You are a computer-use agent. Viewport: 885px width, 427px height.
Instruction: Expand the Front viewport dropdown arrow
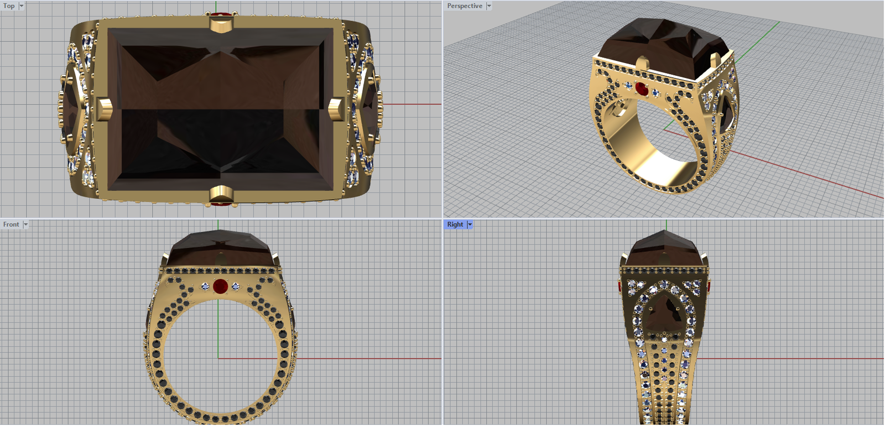[25, 225]
